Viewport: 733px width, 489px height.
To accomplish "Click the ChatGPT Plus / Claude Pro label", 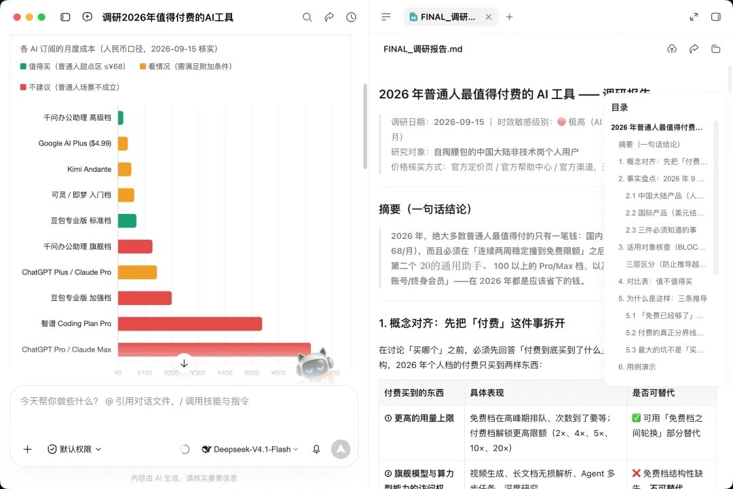I will [67, 272].
